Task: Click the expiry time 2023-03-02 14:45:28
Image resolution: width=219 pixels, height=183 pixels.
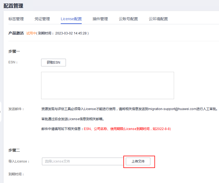Action: point(71,33)
